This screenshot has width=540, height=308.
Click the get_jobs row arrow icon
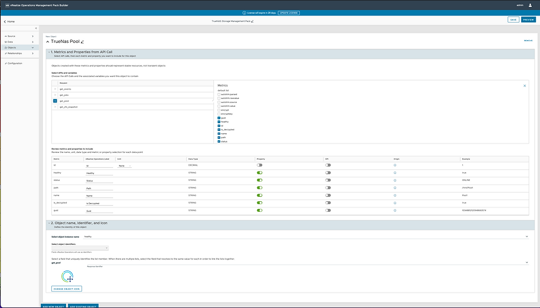55,95
